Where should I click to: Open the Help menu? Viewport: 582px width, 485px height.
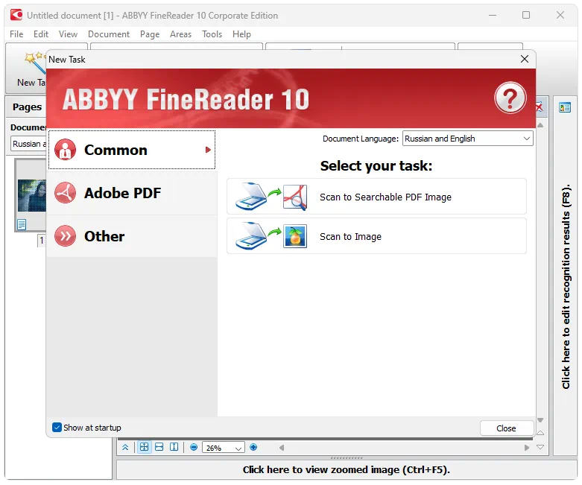[x=241, y=34]
